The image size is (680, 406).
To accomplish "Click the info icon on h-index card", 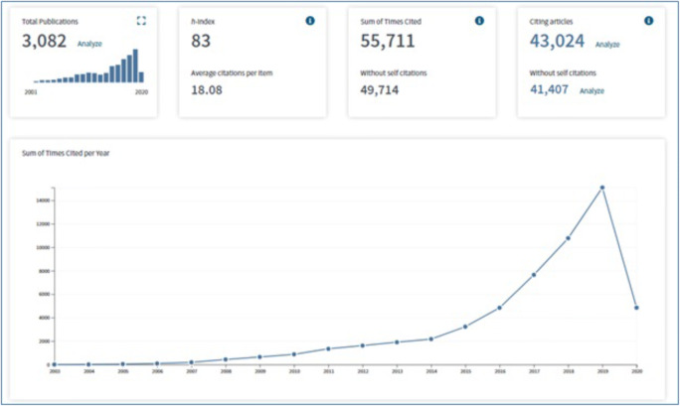I will click(x=309, y=21).
